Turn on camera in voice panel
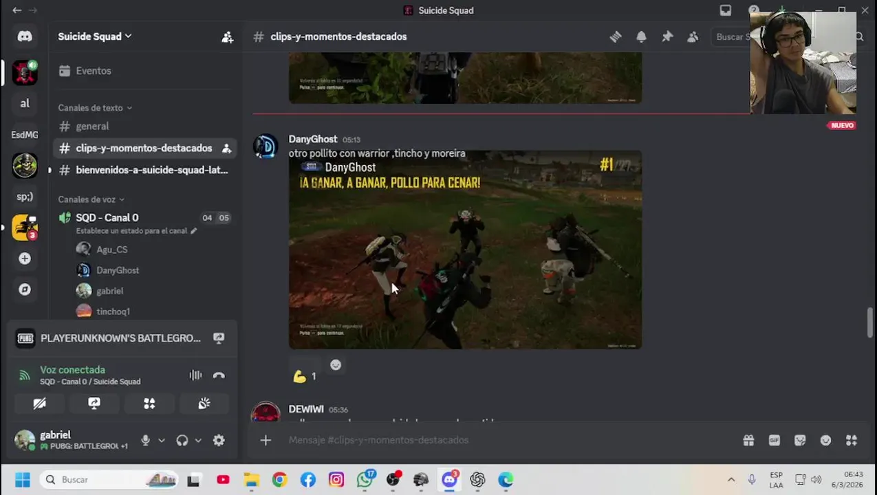 pos(39,404)
